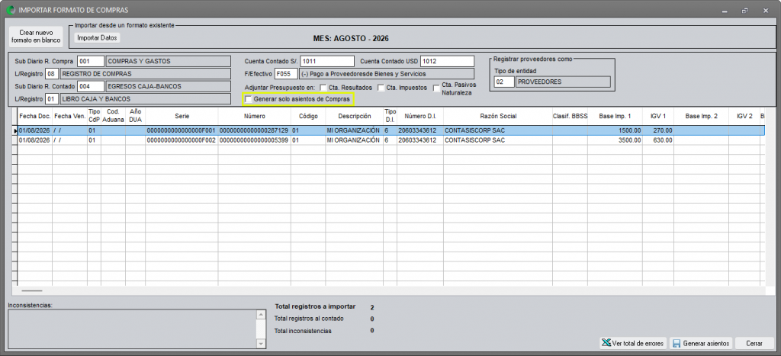781x356 pixels.
Task: Click the IGV cell 270.00
Action: click(x=658, y=130)
